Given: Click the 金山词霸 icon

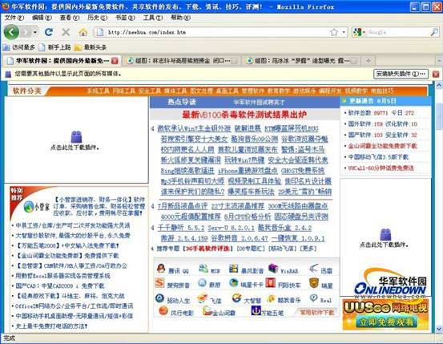Looking at the screenshot, I should pos(207,311).
